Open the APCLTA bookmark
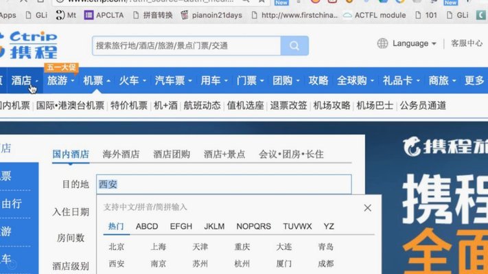Image resolution: width=488 pixels, height=274 pixels. pyautogui.click(x=104, y=15)
